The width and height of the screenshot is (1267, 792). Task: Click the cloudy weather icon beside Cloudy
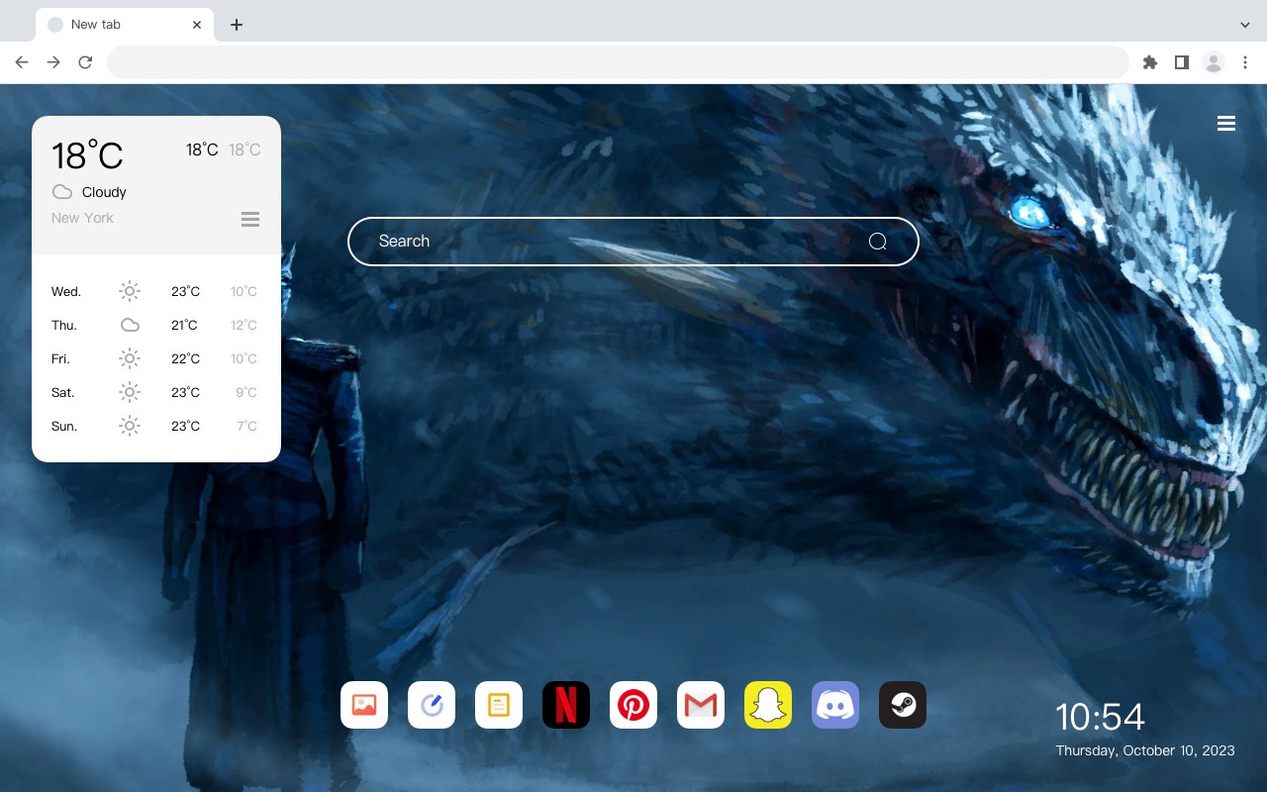[x=62, y=192]
